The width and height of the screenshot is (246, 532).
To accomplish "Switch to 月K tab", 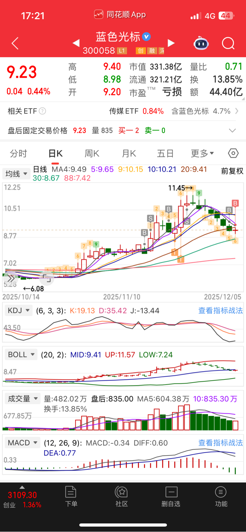I will 129,154.
